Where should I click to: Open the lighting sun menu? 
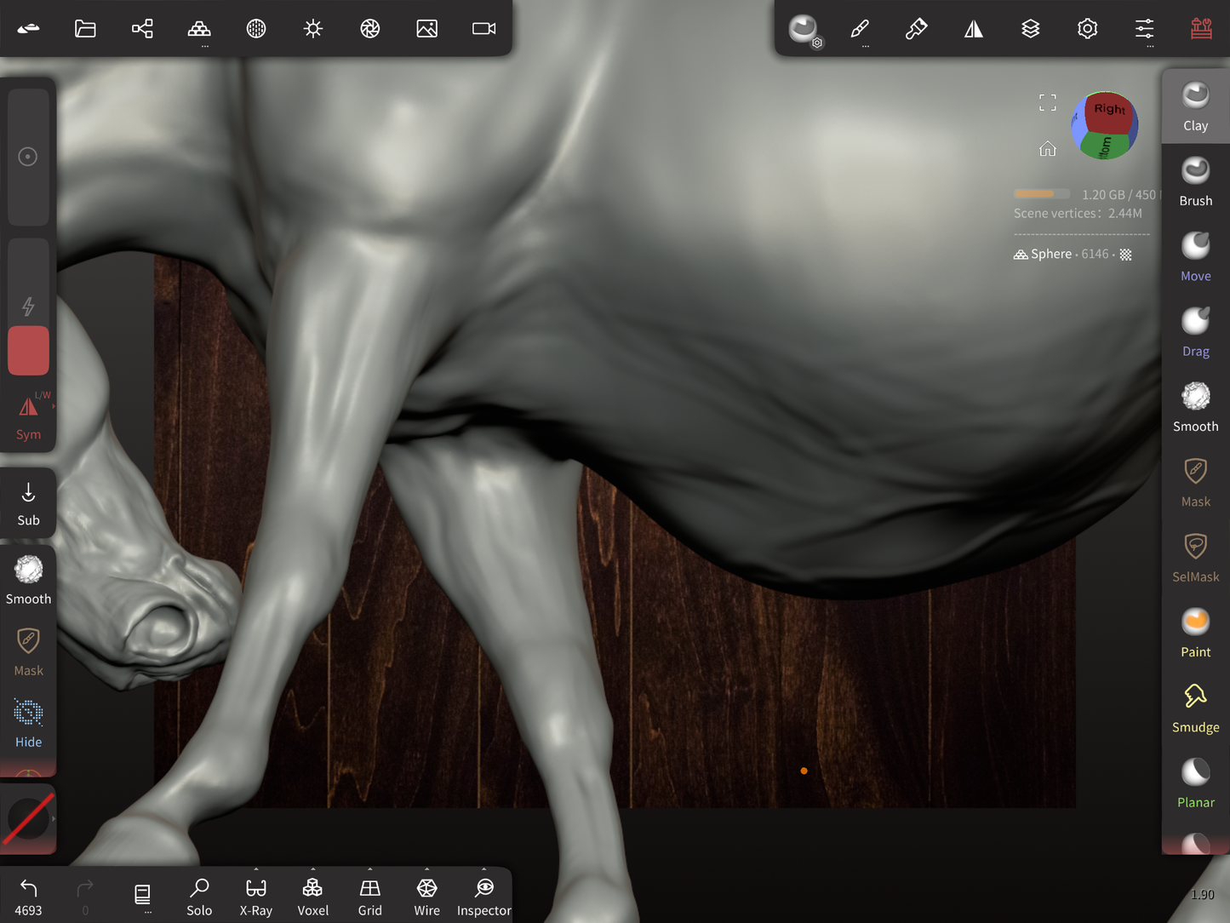pyautogui.click(x=313, y=29)
